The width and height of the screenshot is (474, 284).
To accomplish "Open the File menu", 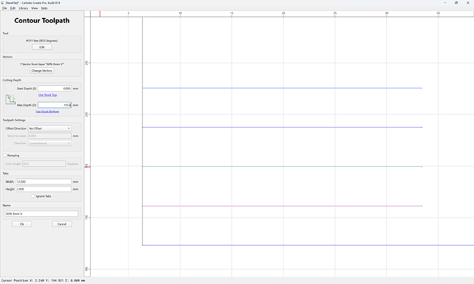I will [x=5, y=8].
